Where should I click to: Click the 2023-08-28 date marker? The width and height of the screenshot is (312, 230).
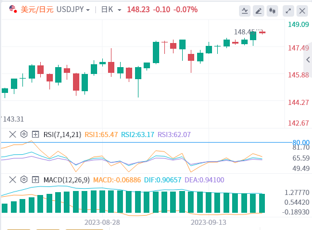[102, 222]
